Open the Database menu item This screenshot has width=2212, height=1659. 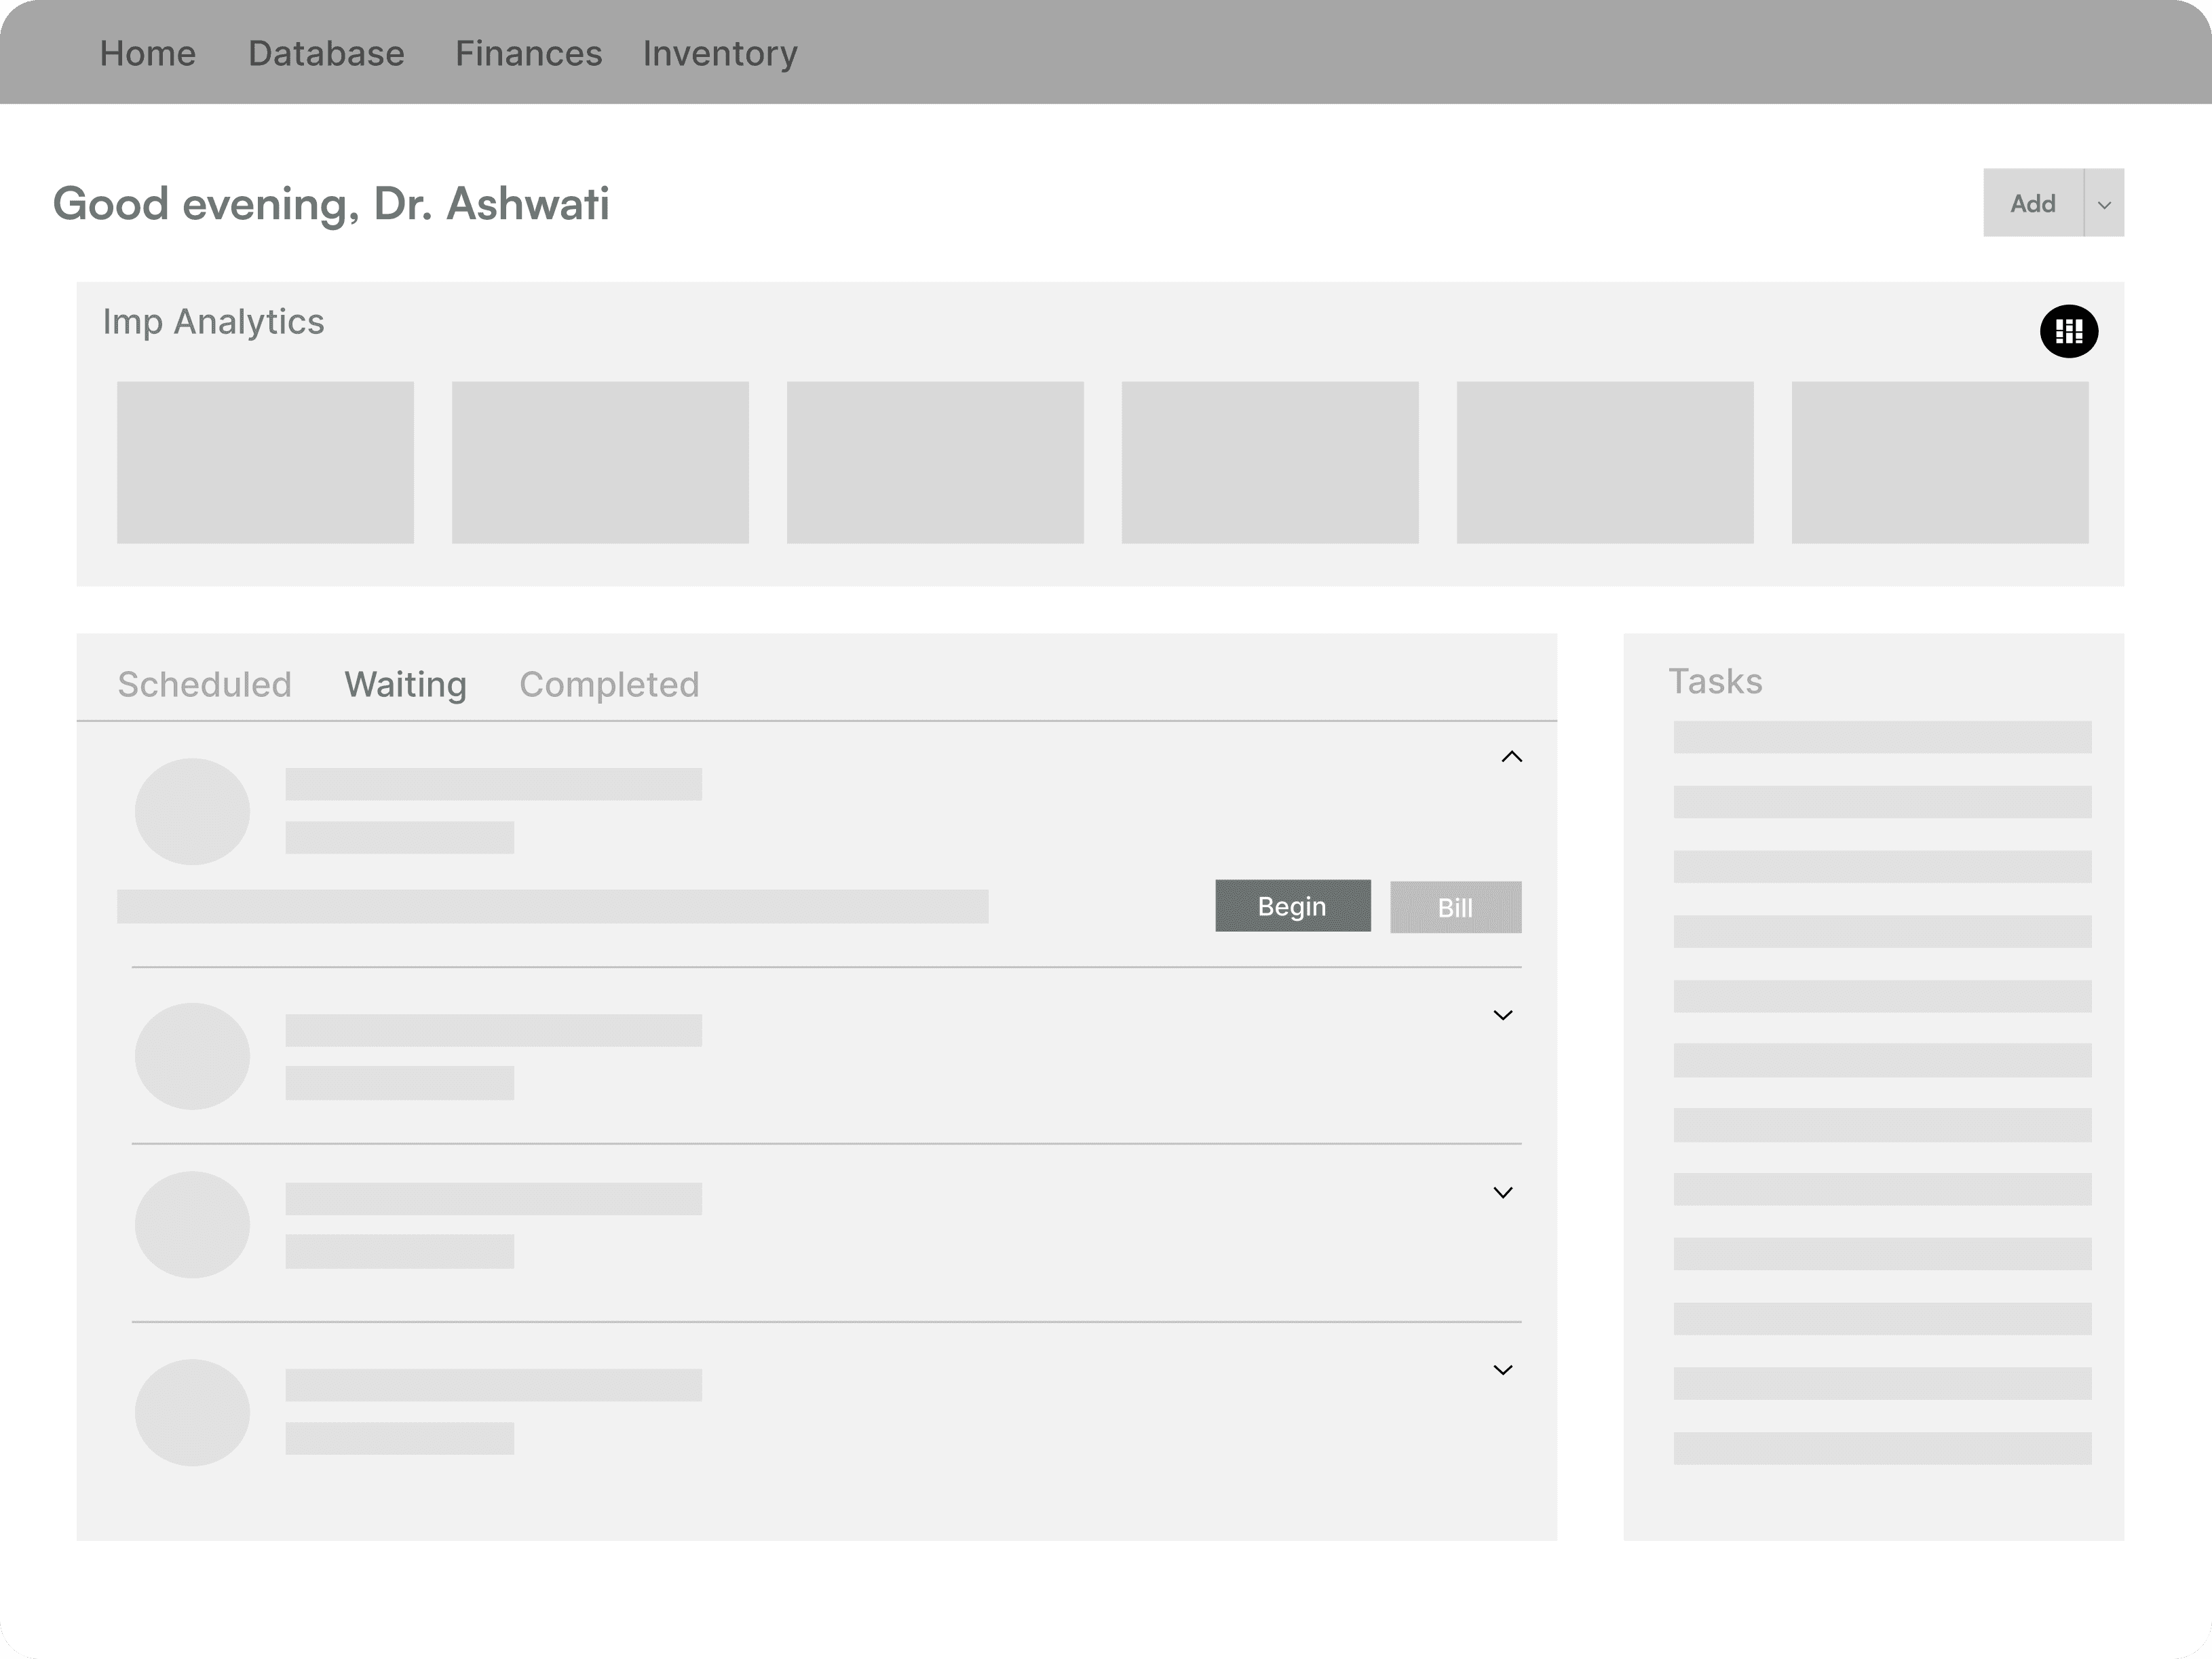[x=326, y=53]
